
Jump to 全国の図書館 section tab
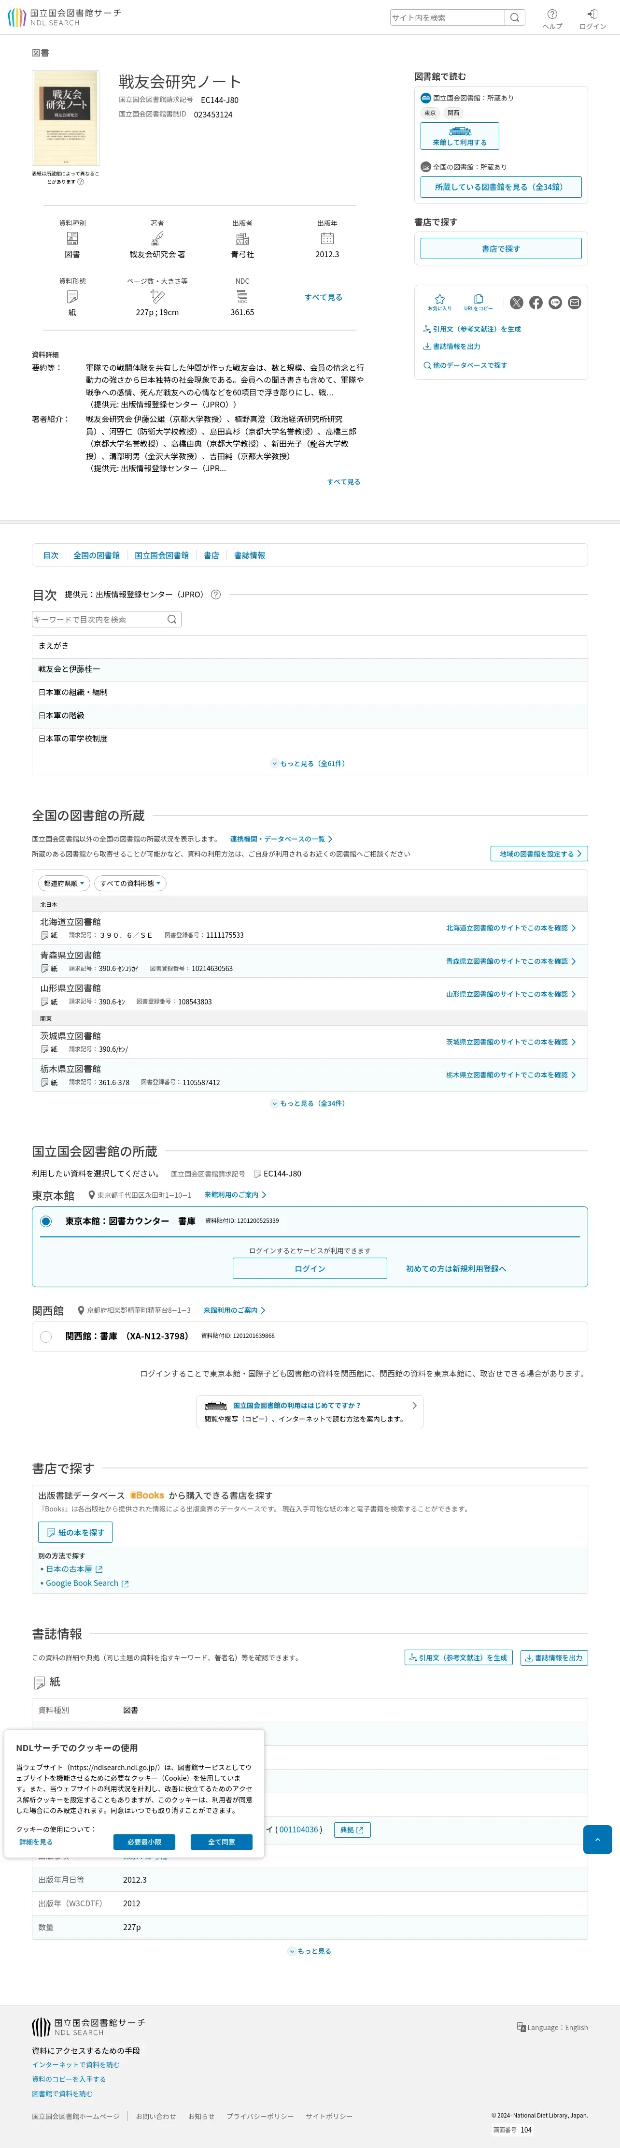(x=97, y=555)
